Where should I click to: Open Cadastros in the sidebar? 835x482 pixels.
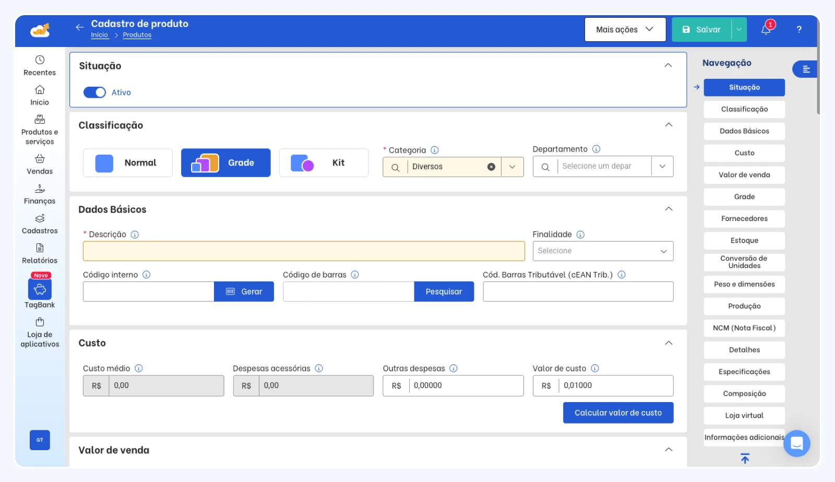[40, 224]
